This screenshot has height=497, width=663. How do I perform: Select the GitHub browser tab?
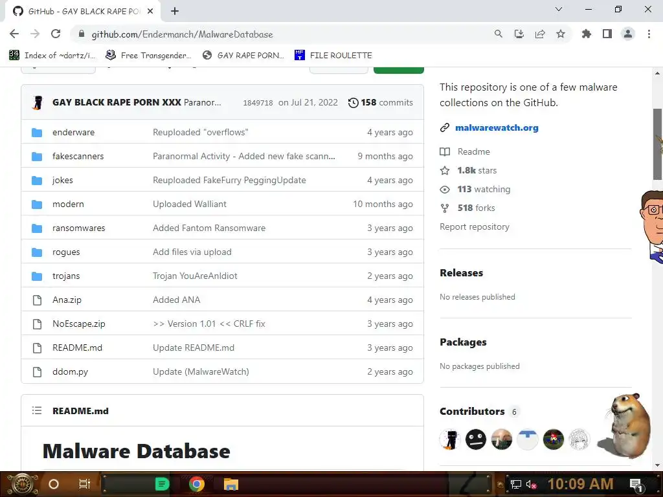pyautogui.click(x=83, y=12)
